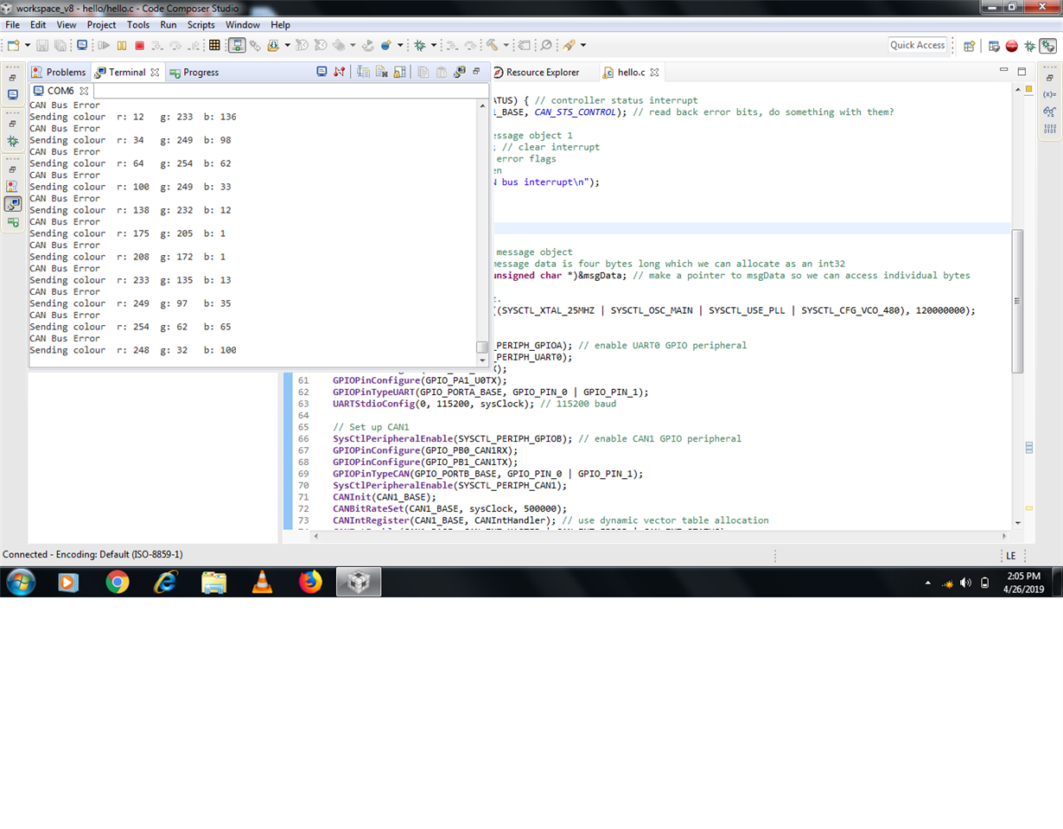Click the Windows Start button
This screenshot has height=829, width=1063.
point(20,583)
